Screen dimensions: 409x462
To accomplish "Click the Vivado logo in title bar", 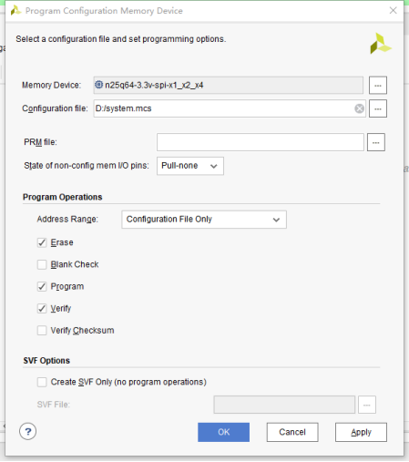I will 15,11.
